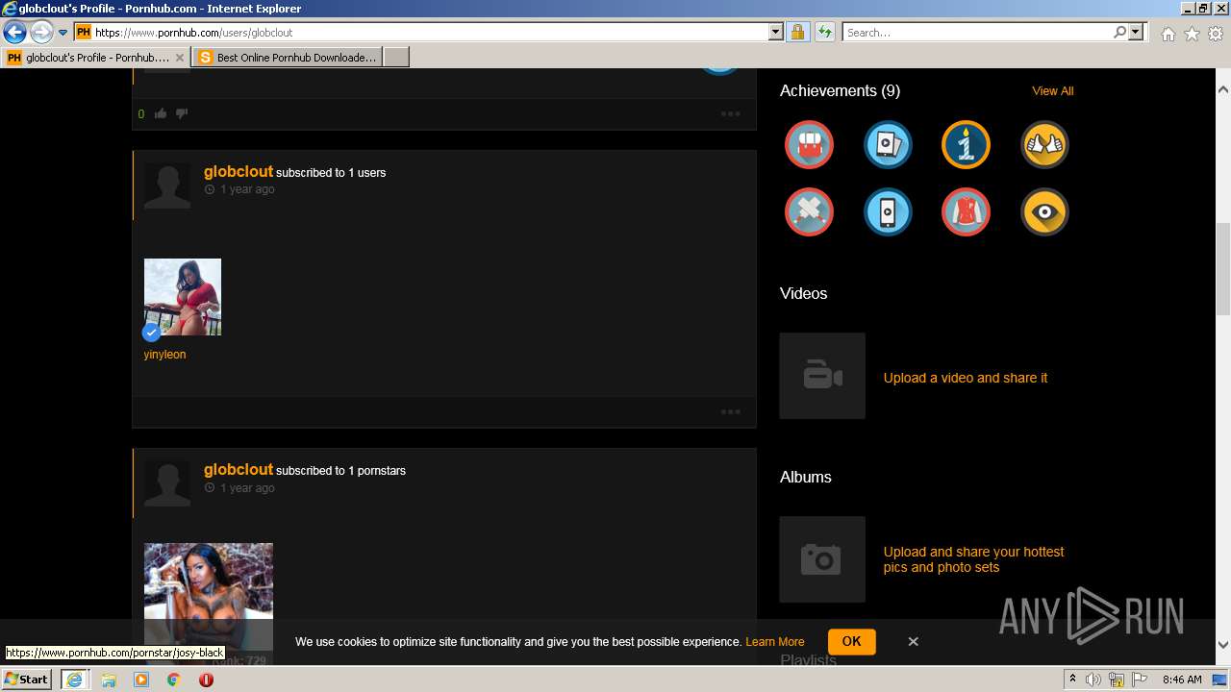Click the Home icon in IE toolbar
This screenshot has width=1231, height=692.
pos(1168,34)
